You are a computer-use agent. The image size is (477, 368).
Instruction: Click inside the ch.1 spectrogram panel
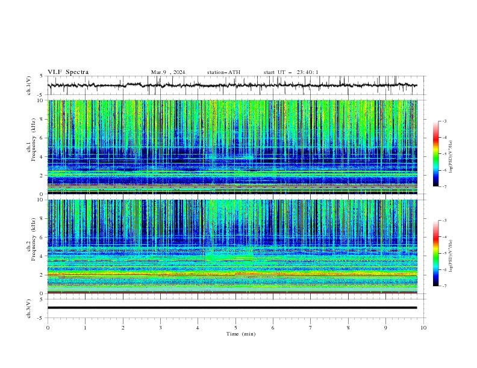[232, 147]
